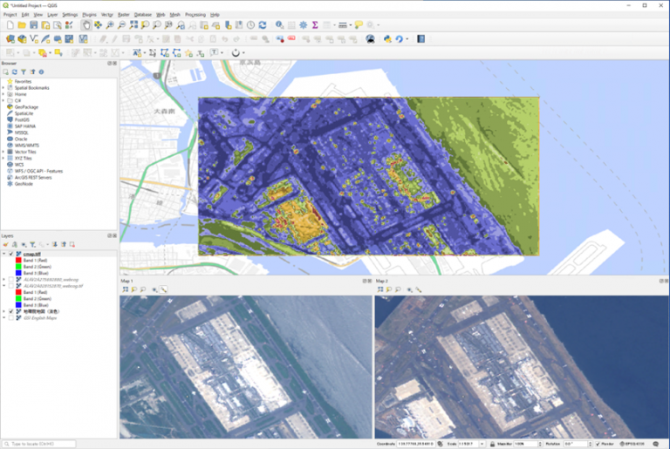
Task: Click Filter Legend icon in Layers panel
Action: tap(32, 244)
